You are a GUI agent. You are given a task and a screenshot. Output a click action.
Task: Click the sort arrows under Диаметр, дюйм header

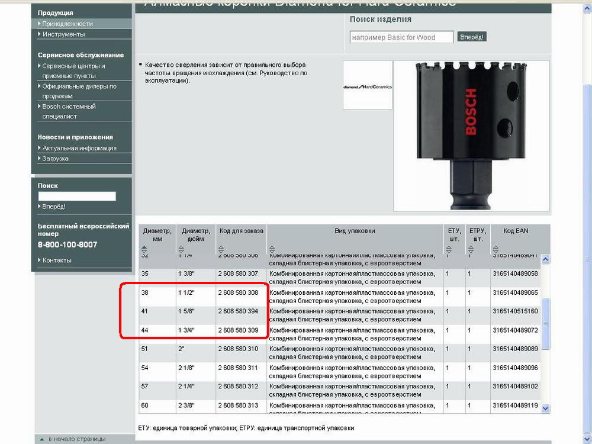click(181, 249)
